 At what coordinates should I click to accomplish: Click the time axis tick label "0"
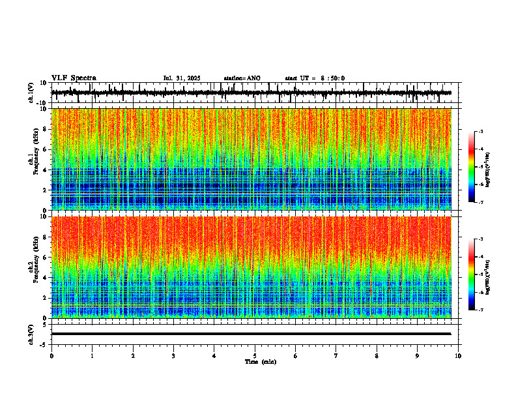pos(51,356)
